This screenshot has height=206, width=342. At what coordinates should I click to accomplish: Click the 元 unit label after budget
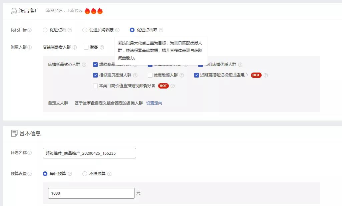[x=138, y=193]
